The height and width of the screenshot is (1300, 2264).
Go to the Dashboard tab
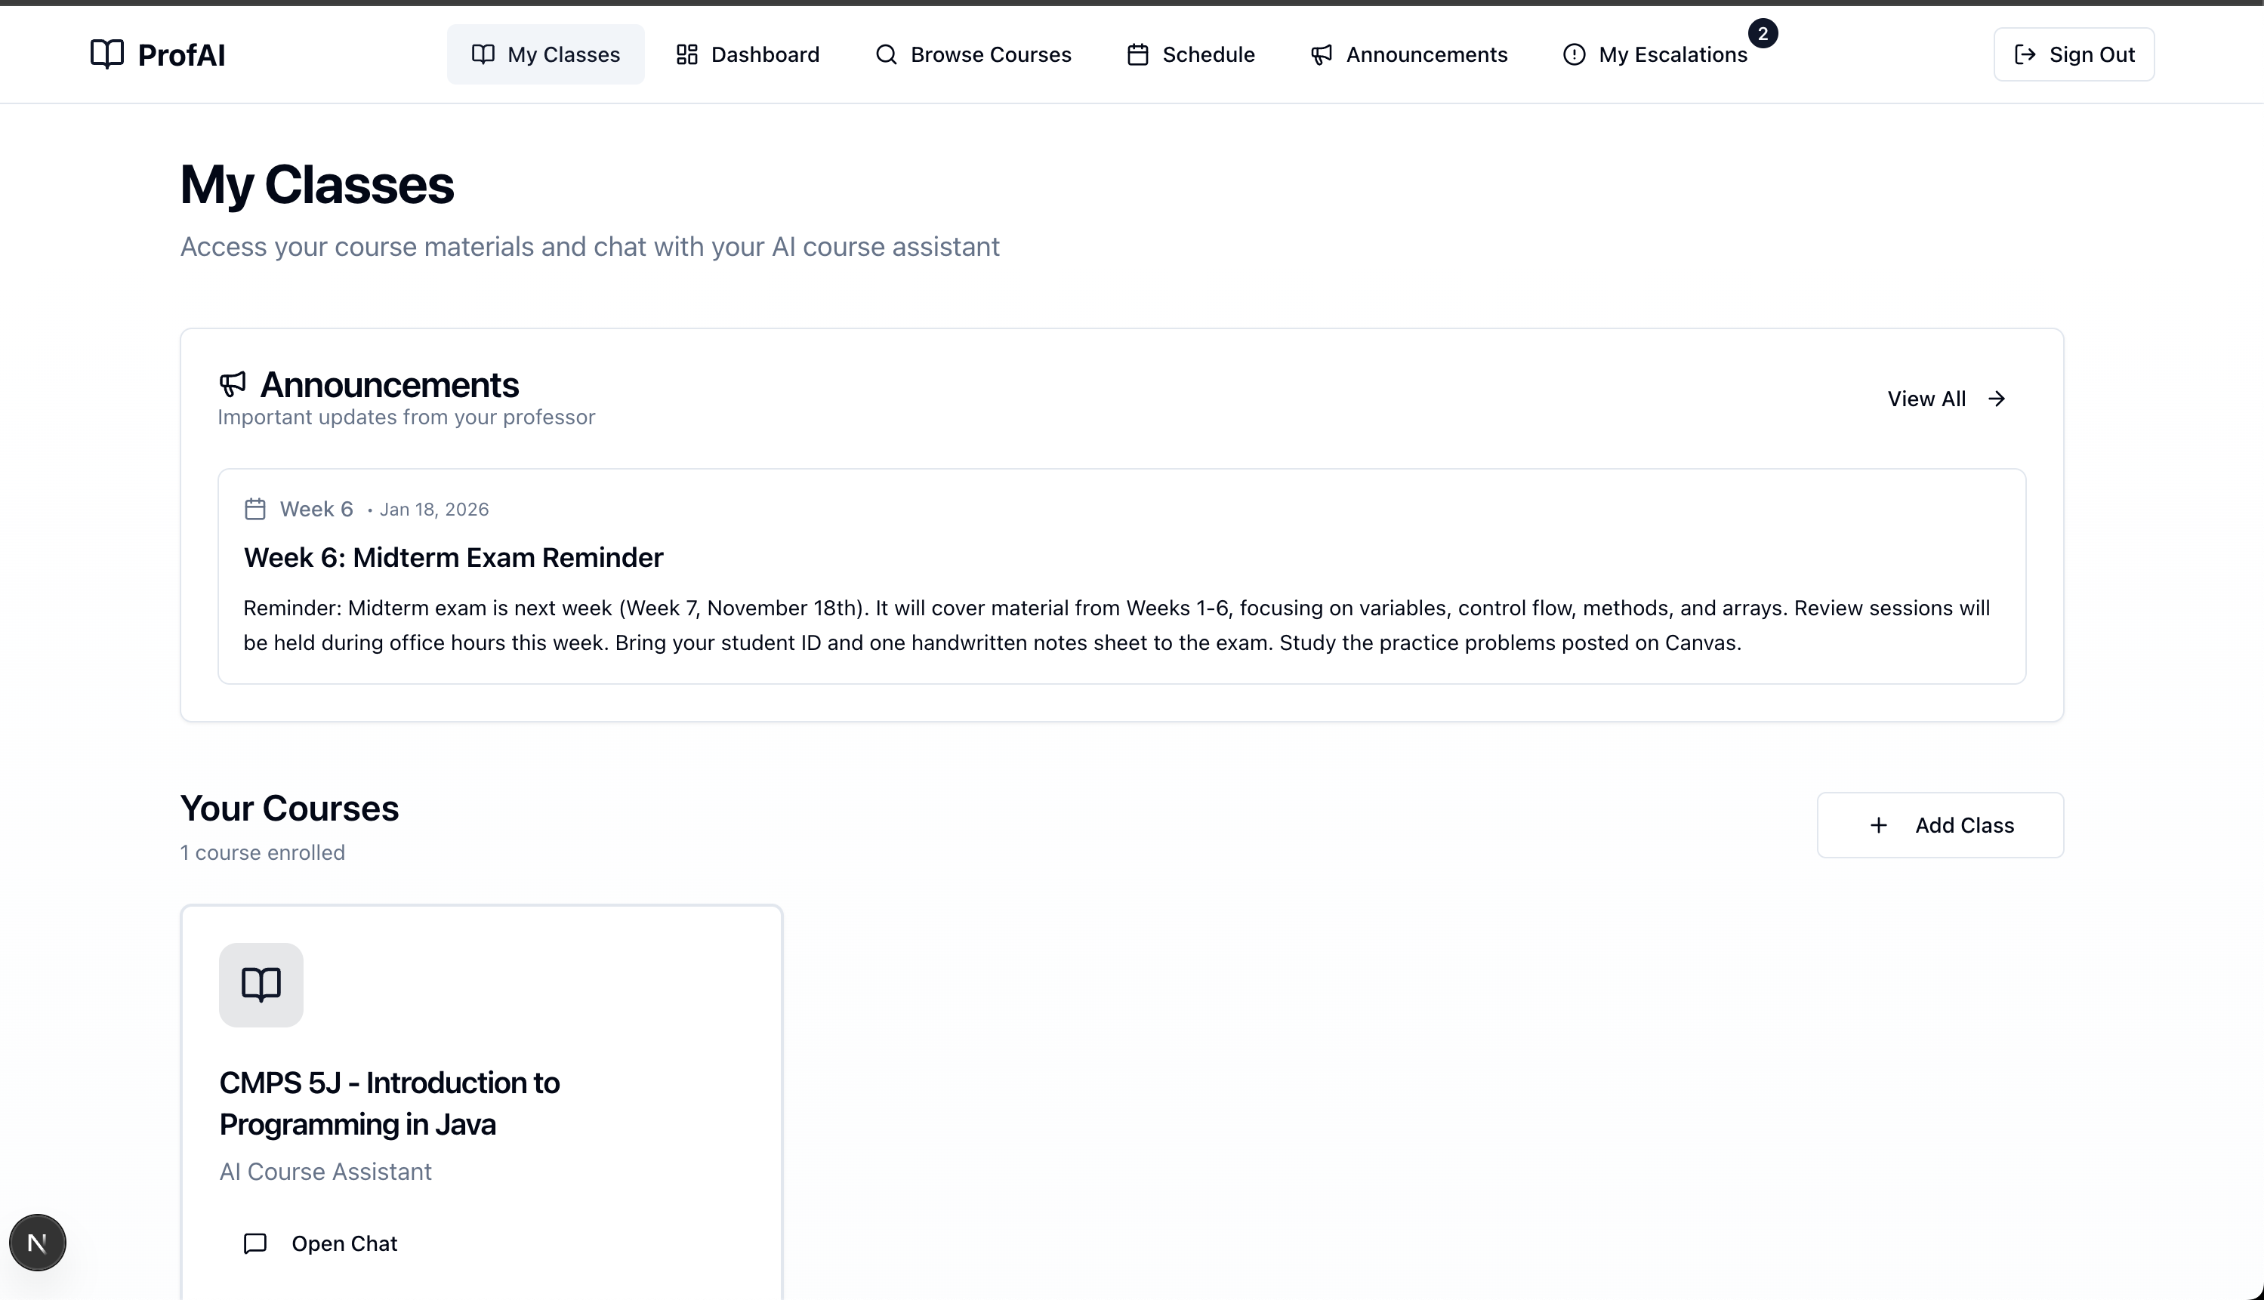tap(748, 54)
